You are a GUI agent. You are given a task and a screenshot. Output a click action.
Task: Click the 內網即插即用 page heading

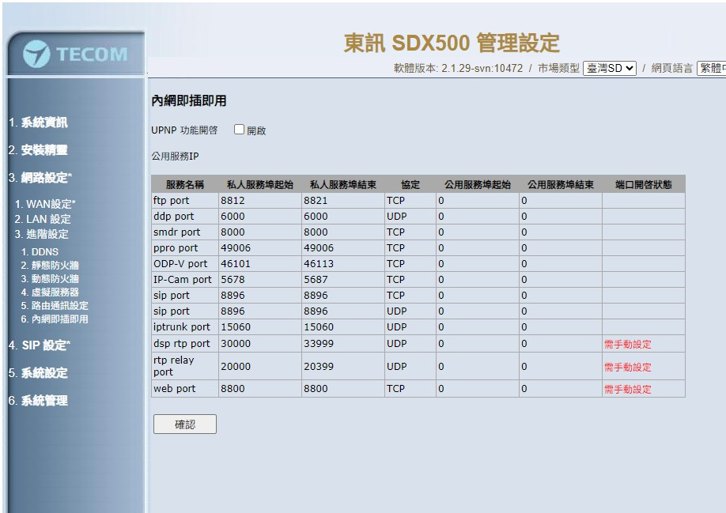[189, 101]
